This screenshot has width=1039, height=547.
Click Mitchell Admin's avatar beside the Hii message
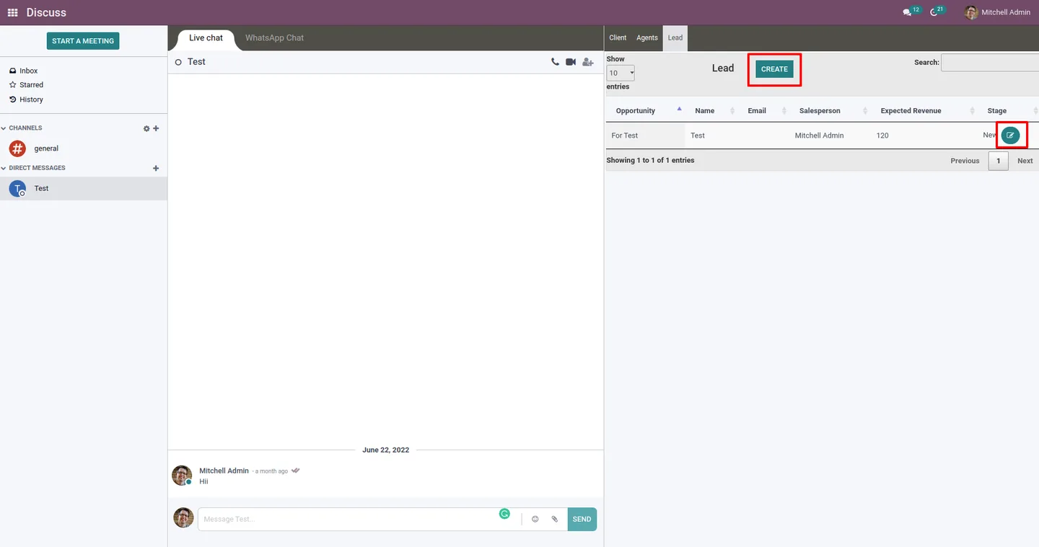[182, 475]
